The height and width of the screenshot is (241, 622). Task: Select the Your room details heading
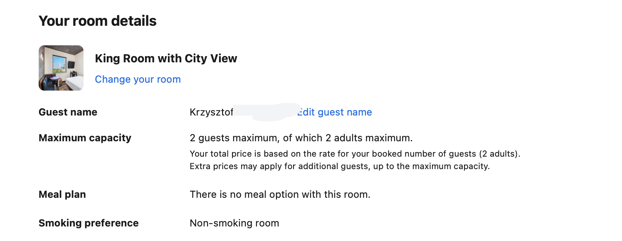click(x=97, y=21)
